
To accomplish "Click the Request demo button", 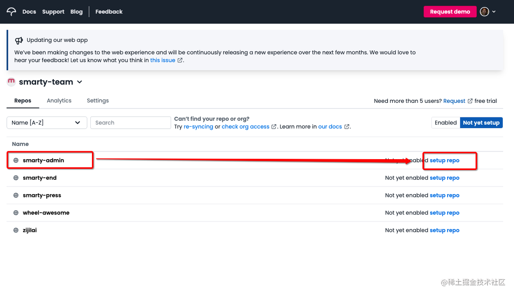I will [450, 12].
